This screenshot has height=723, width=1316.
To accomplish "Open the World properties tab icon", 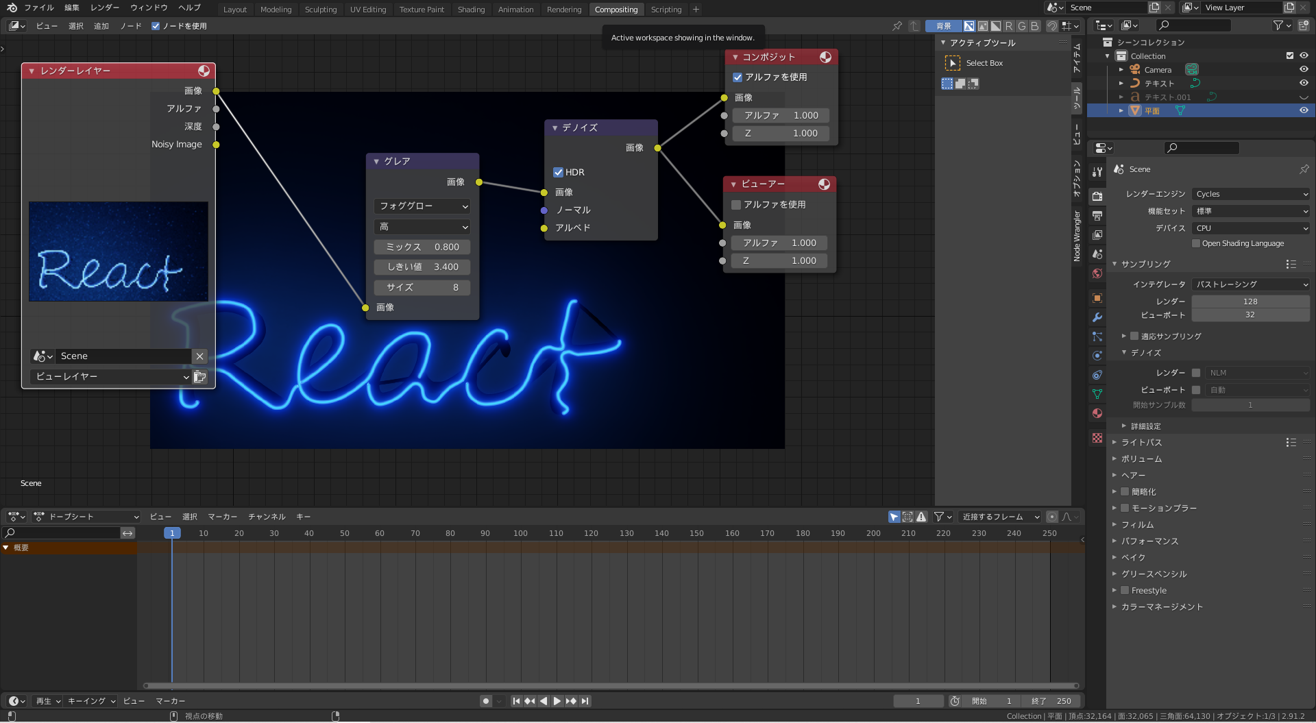I will point(1097,273).
